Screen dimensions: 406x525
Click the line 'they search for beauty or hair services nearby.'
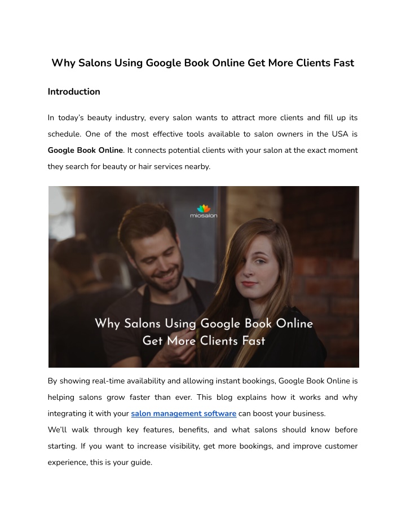coord(129,167)
